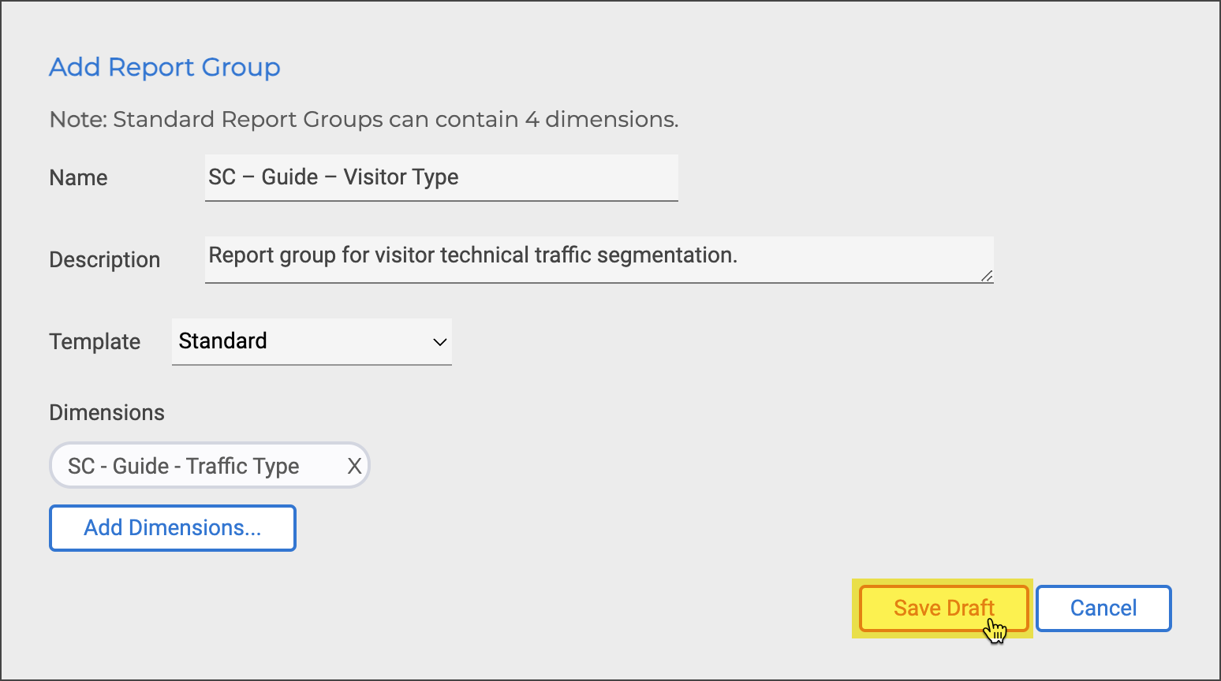
Task: Expand the Template dropdown chevron arrow
Action: click(439, 342)
